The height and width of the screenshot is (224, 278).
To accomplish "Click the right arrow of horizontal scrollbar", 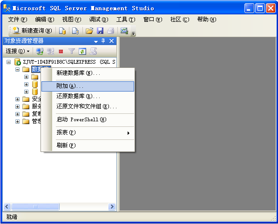I will click(112, 206).
